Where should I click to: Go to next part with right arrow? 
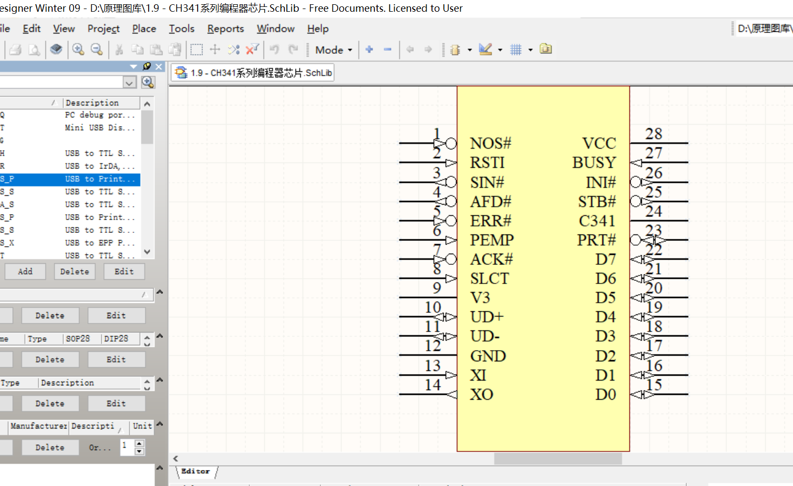(428, 50)
